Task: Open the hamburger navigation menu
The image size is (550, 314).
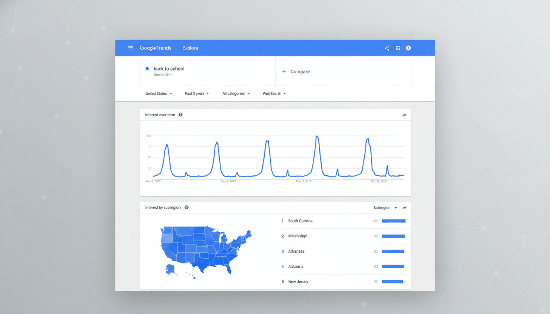Action: click(x=131, y=48)
